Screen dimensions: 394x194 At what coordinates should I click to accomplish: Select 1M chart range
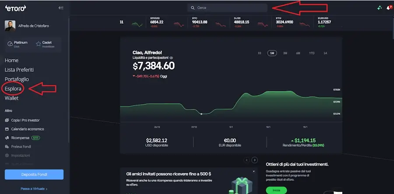[x=272, y=53]
